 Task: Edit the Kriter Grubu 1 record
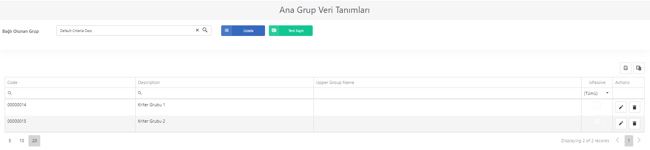pos(621,107)
